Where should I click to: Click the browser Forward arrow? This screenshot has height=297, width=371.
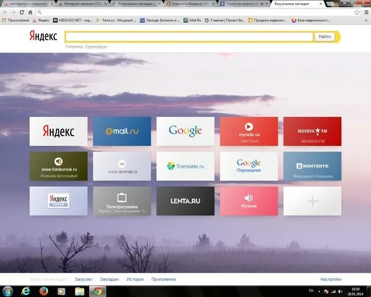[13, 12]
